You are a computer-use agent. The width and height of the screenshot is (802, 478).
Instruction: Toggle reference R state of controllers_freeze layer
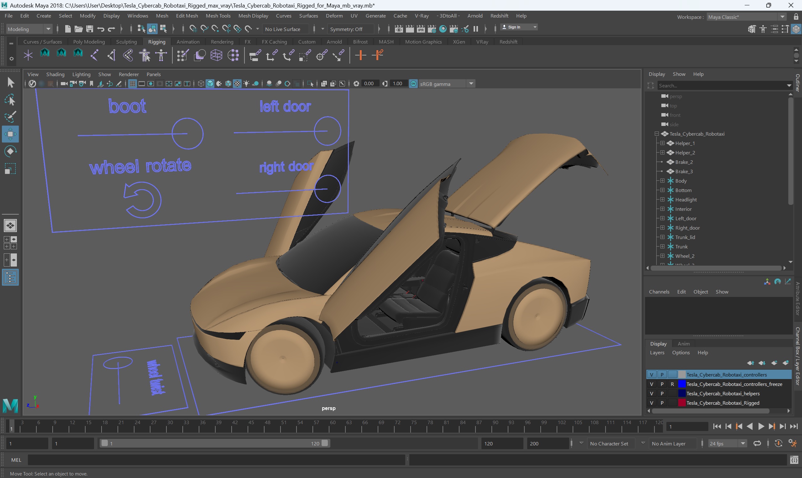pos(672,384)
